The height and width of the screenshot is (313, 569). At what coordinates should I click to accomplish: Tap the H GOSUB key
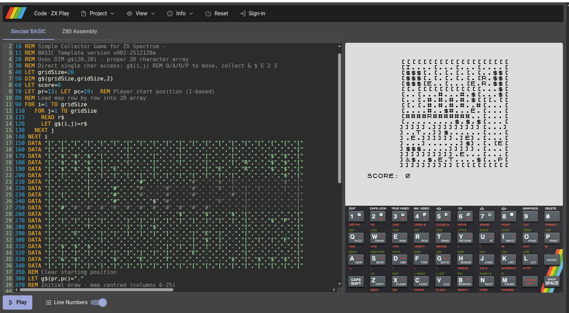(465, 260)
